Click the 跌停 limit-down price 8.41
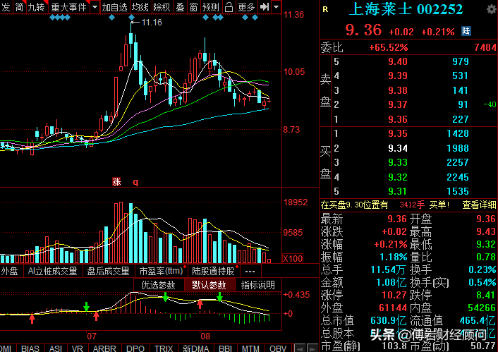The width and height of the screenshot is (498, 352). coord(486,295)
